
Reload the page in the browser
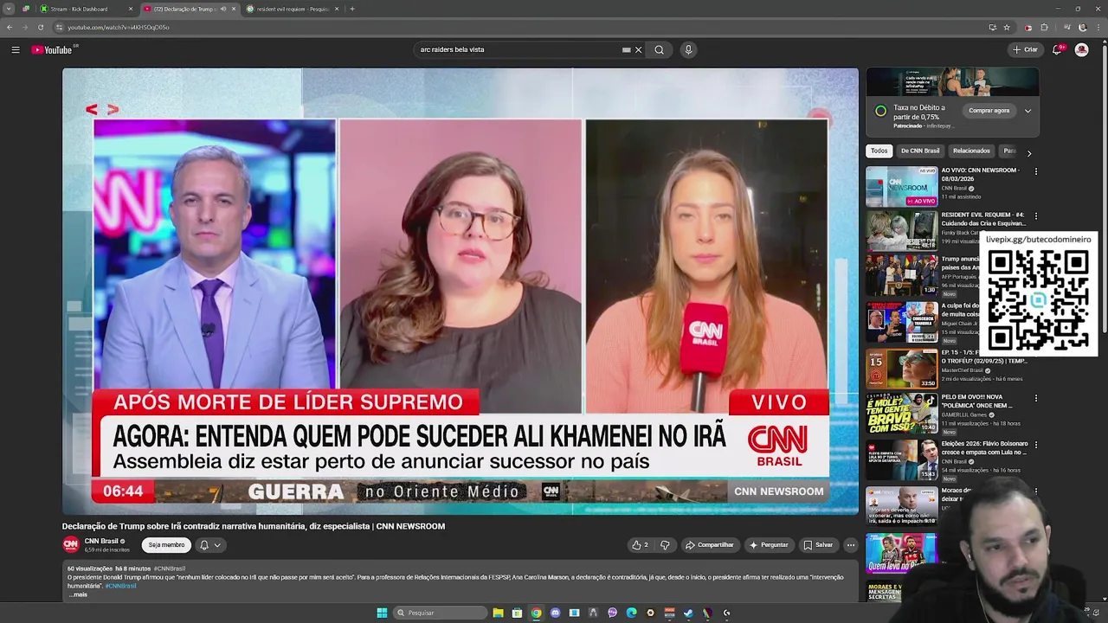pyautogui.click(x=41, y=28)
